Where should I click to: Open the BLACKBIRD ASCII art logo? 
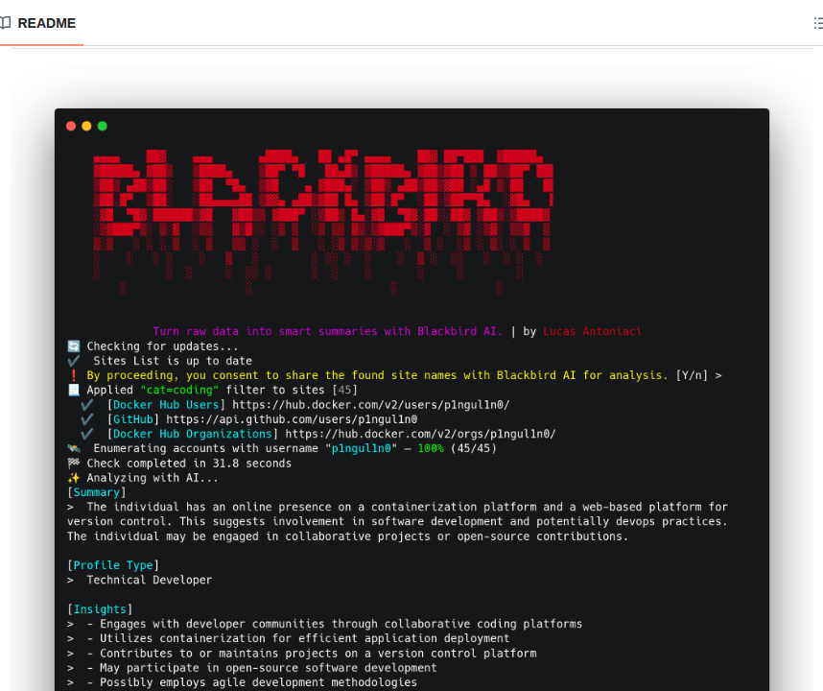click(x=323, y=221)
